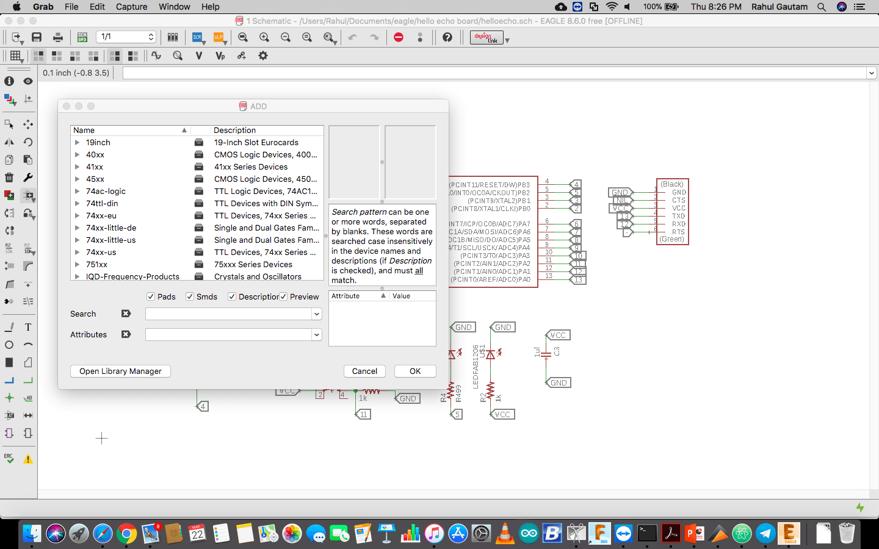
Task: Click Open Library Manager button
Action: [120, 371]
